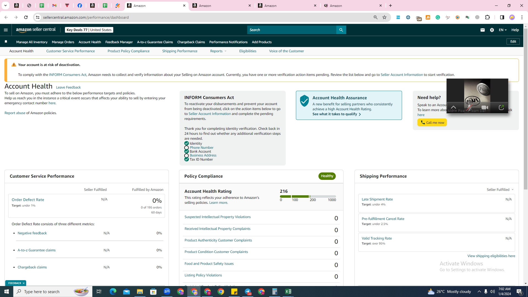Click the search magnifier button

coord(341,30)
